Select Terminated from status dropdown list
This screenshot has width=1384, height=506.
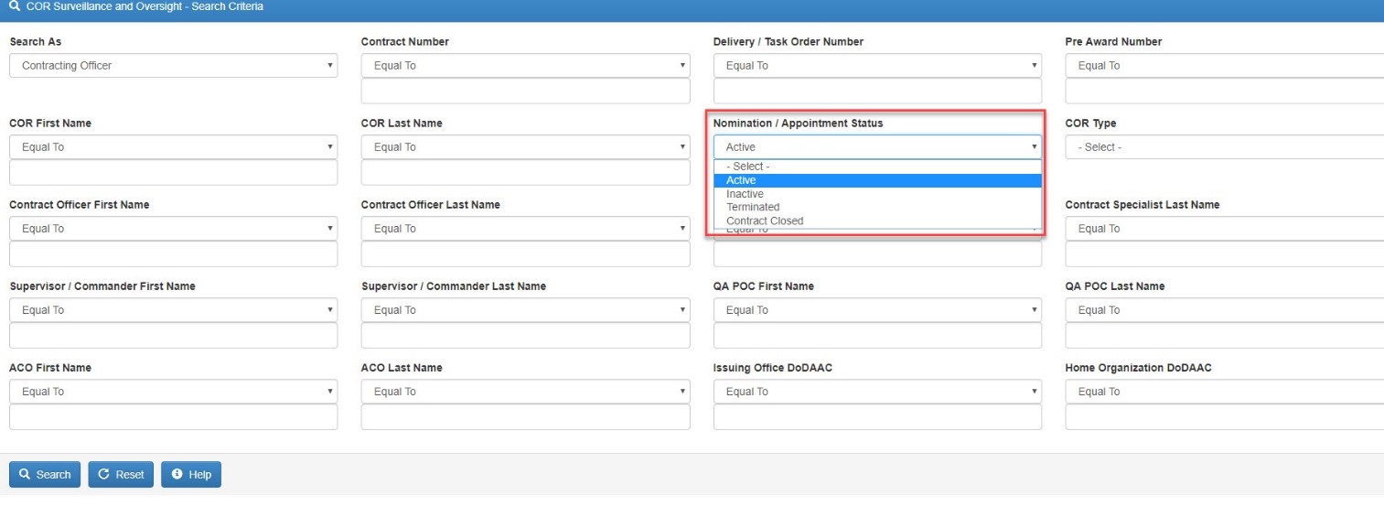tap(753, 207)
